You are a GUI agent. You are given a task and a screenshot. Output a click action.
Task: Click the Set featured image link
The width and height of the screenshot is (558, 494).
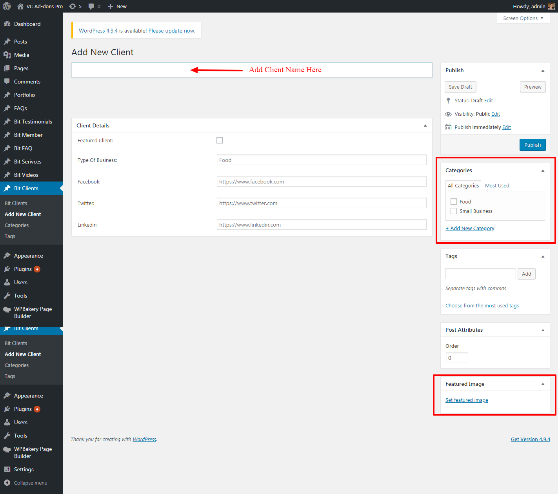pyautogui.click(x=467, y=400)
